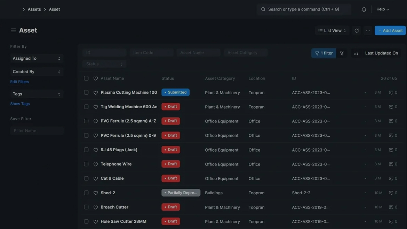Screen dimensions: 407x229
Task: Open the three-dots more options menu
Action: tap(368, 31)
